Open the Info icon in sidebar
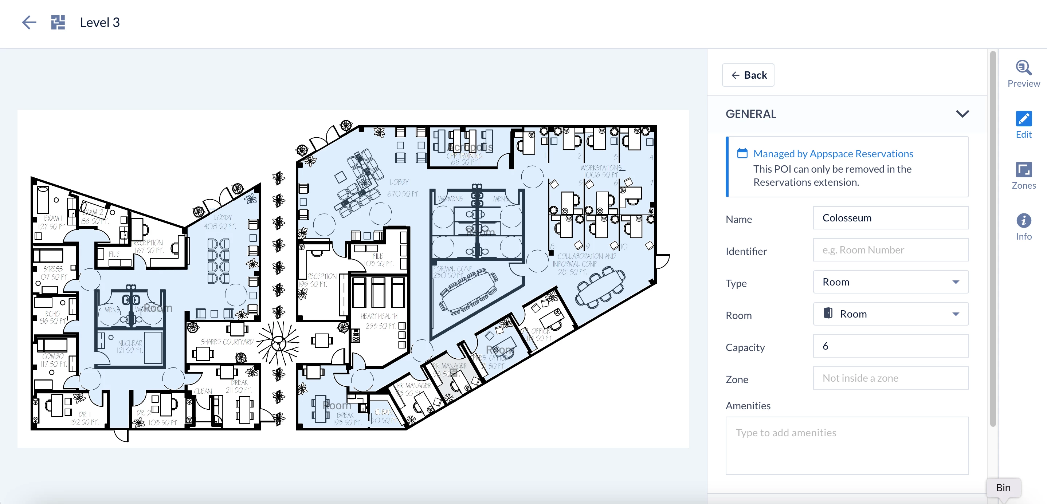This screenshot has height=504, width=1047. tap(1023, 221)
